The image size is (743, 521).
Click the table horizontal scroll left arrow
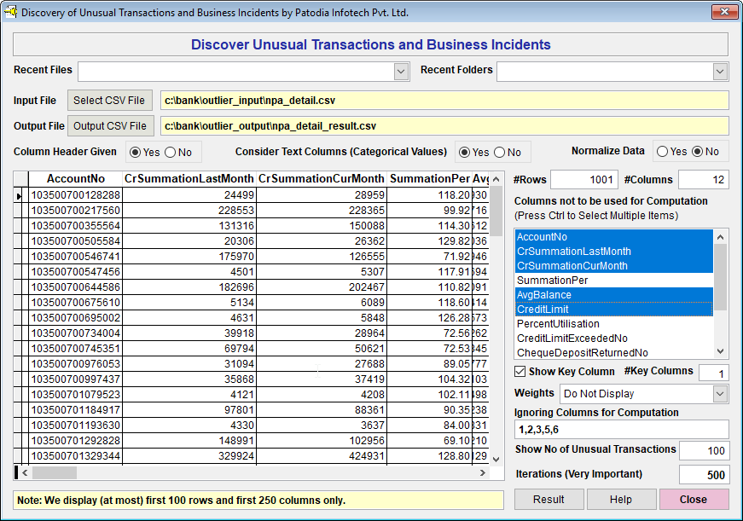(24, 472)
